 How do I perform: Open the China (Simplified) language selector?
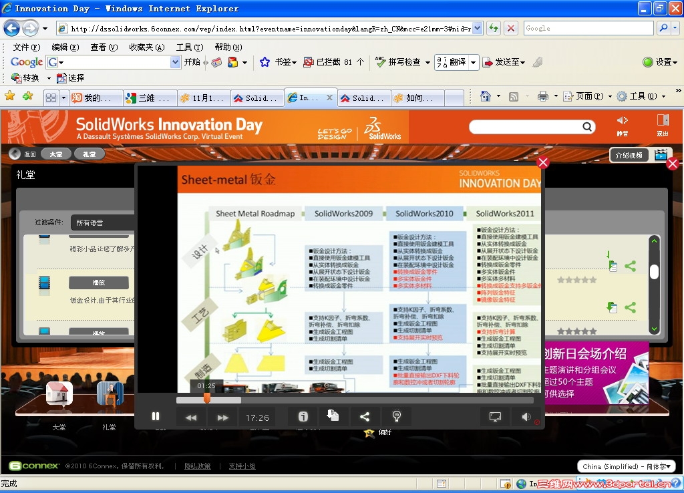[627, 466]
